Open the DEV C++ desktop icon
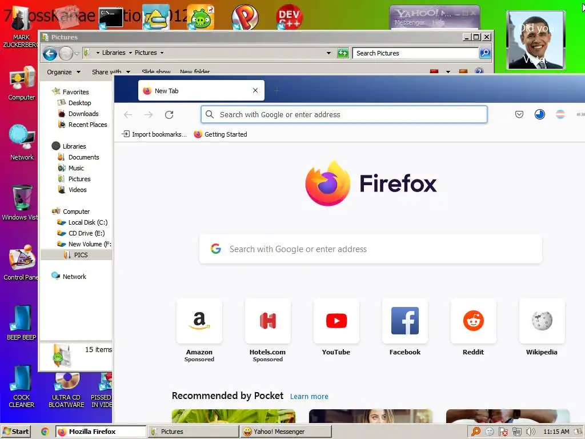The width and height of the screenshot is (585, 439). coord(289,17)
